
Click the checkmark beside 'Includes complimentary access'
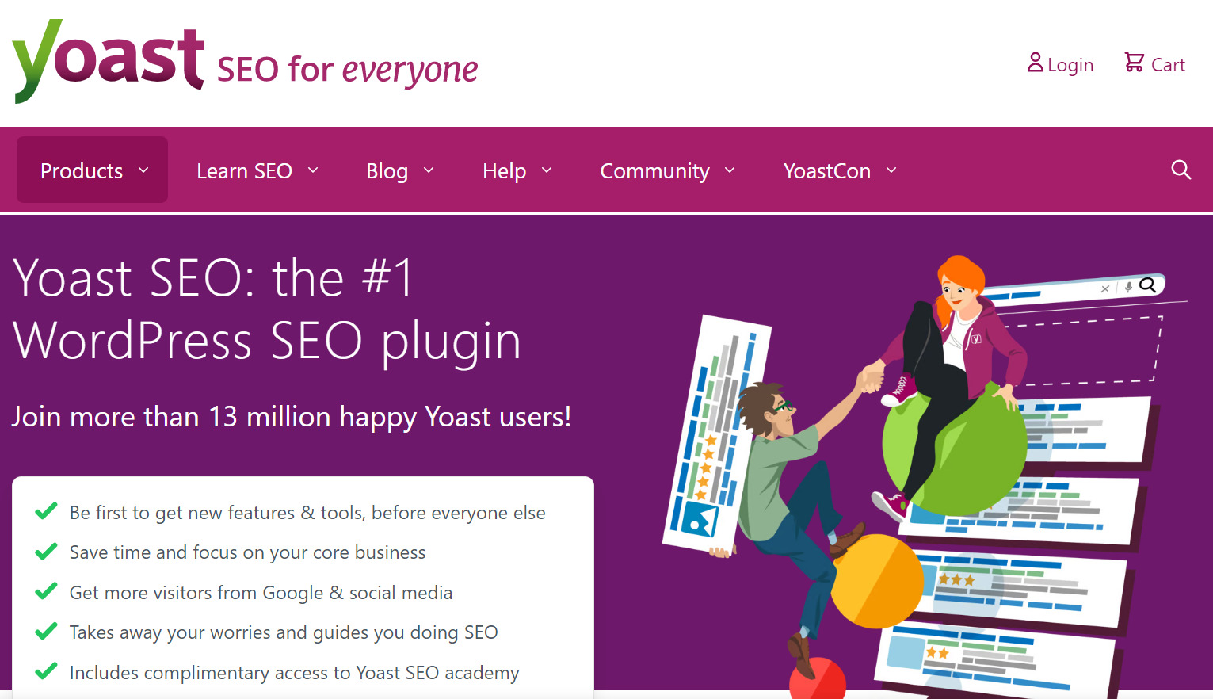tap(46, 671)
